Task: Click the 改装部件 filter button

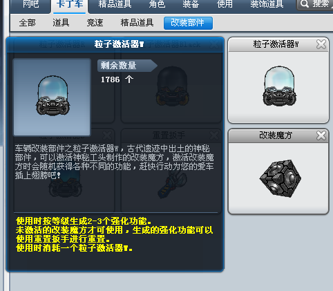Action: click(x=188, y=23)
